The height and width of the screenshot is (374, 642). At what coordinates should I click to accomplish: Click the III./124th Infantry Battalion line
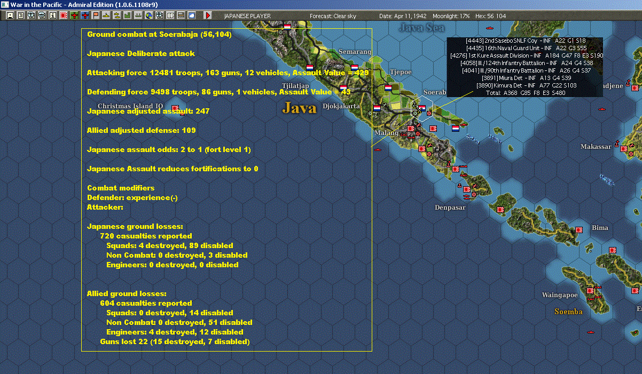pos(526,63)
